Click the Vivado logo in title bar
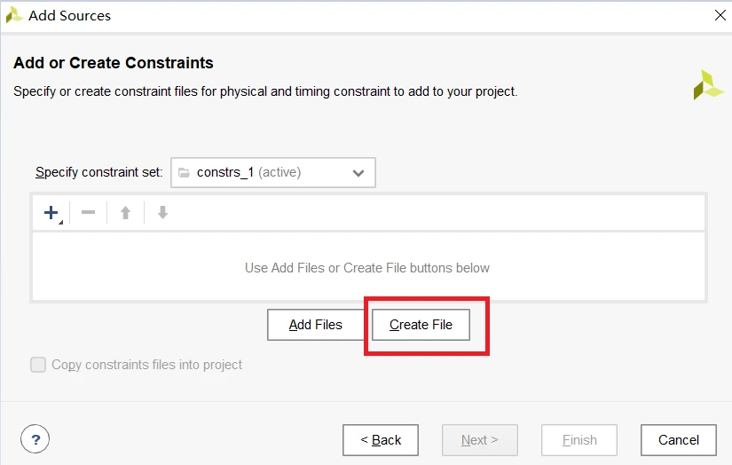Viewport: 732px width, 465px height. (x=14, y=15)
